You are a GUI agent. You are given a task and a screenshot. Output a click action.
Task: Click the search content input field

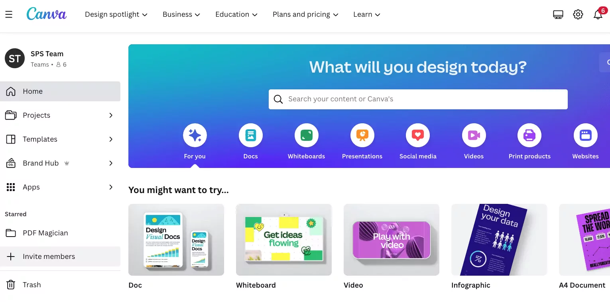418,99
